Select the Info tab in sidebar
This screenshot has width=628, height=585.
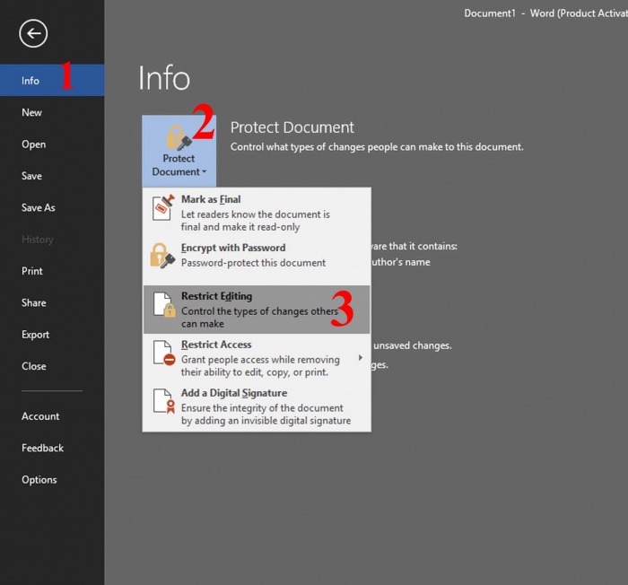point(31,81)
